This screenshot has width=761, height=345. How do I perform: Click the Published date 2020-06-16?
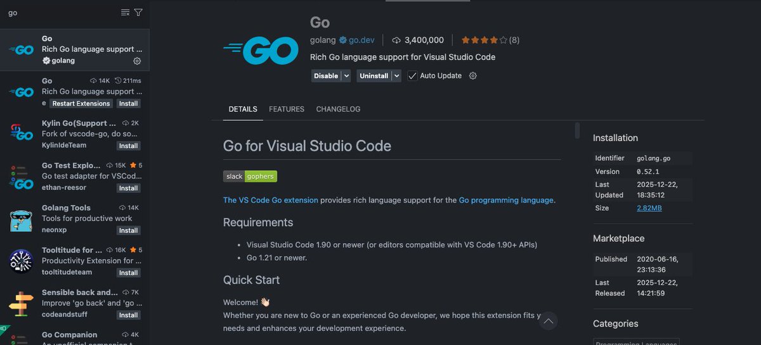tap(657, 264)
